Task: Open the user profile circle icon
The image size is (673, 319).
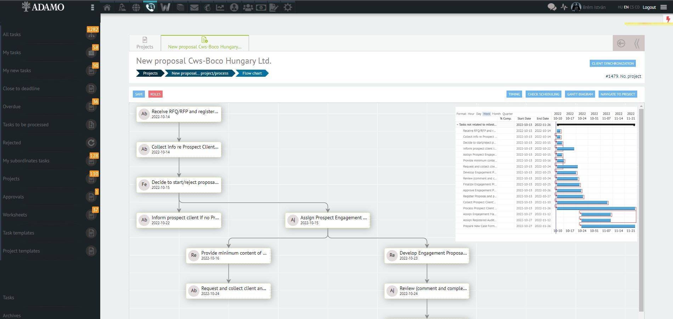Action: tap(234, 7)
